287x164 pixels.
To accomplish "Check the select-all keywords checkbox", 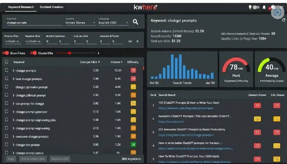I will [7, 62].
